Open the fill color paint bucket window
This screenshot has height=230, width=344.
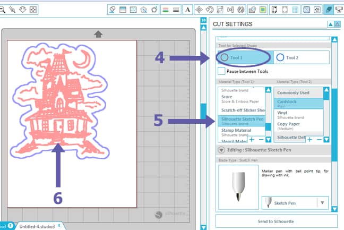tap(112, 10)
